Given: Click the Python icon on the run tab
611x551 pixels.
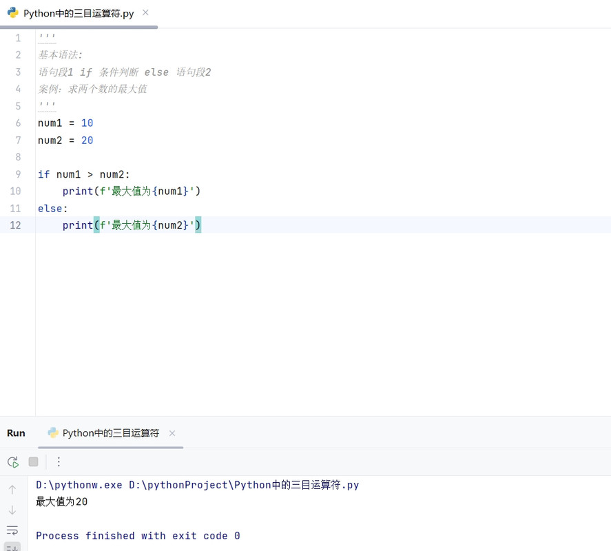Looking at the screenshot, I should [x=53, y=433].
